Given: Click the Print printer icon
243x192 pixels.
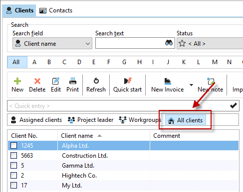Looking at the screenshot, I should 73,81.
